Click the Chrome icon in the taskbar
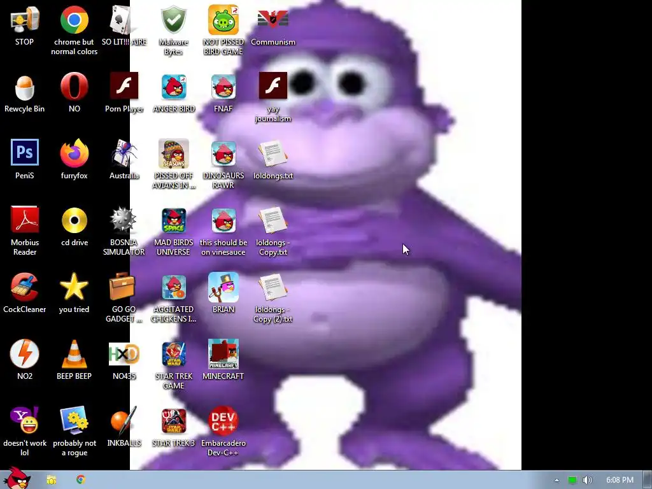Screen dimensions: 652x489 pyautogui.click(x=81, y=479)
